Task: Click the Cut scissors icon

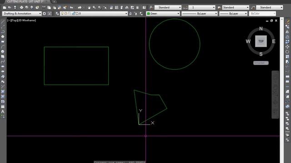Action: 44,8
